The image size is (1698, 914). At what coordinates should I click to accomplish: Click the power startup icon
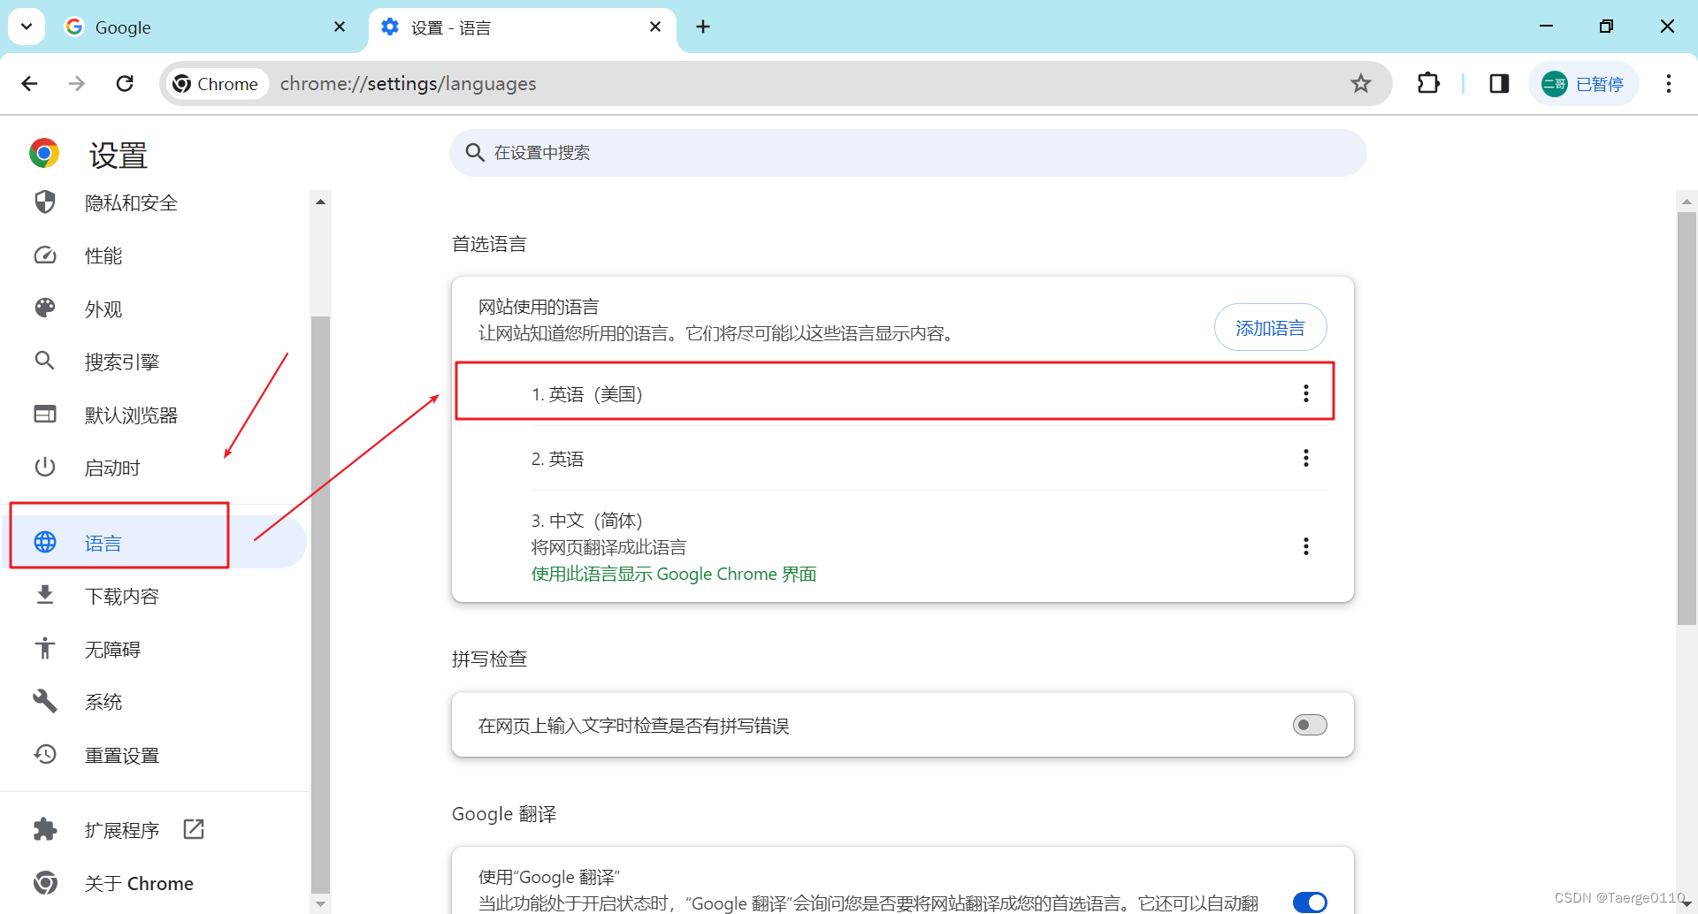click(x=45, y=467)
